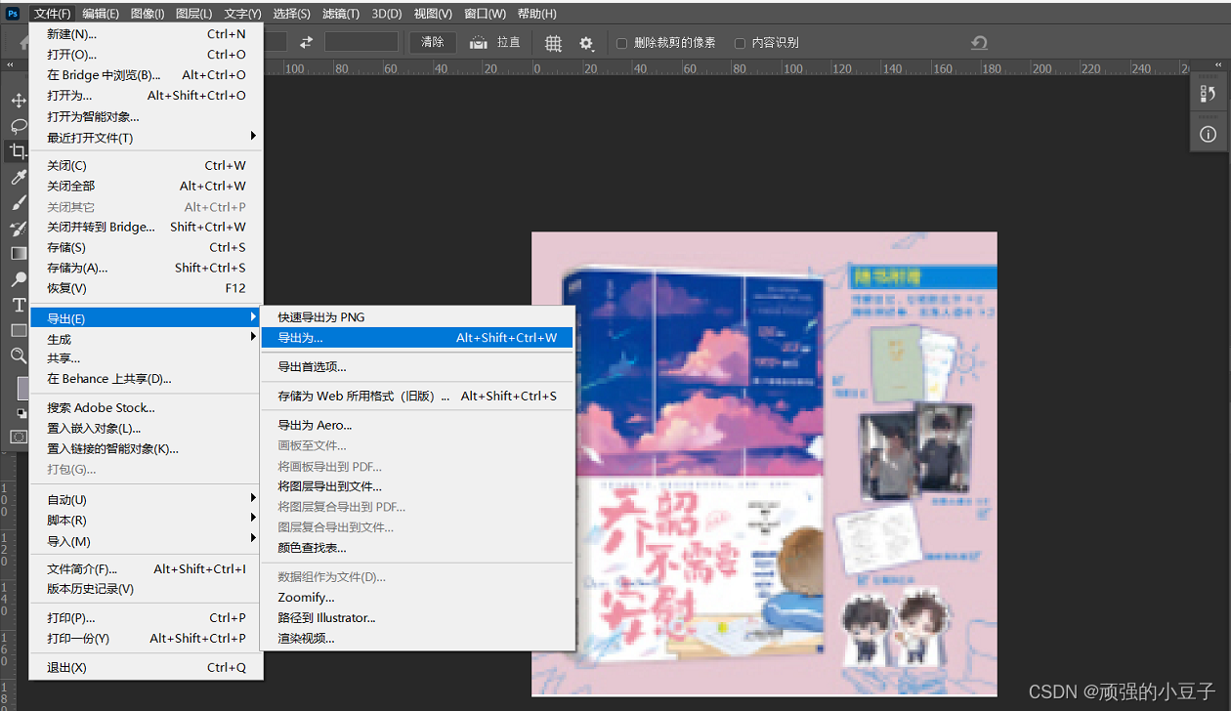
Task: Click the crop height input field
Action: coord(361,42)
